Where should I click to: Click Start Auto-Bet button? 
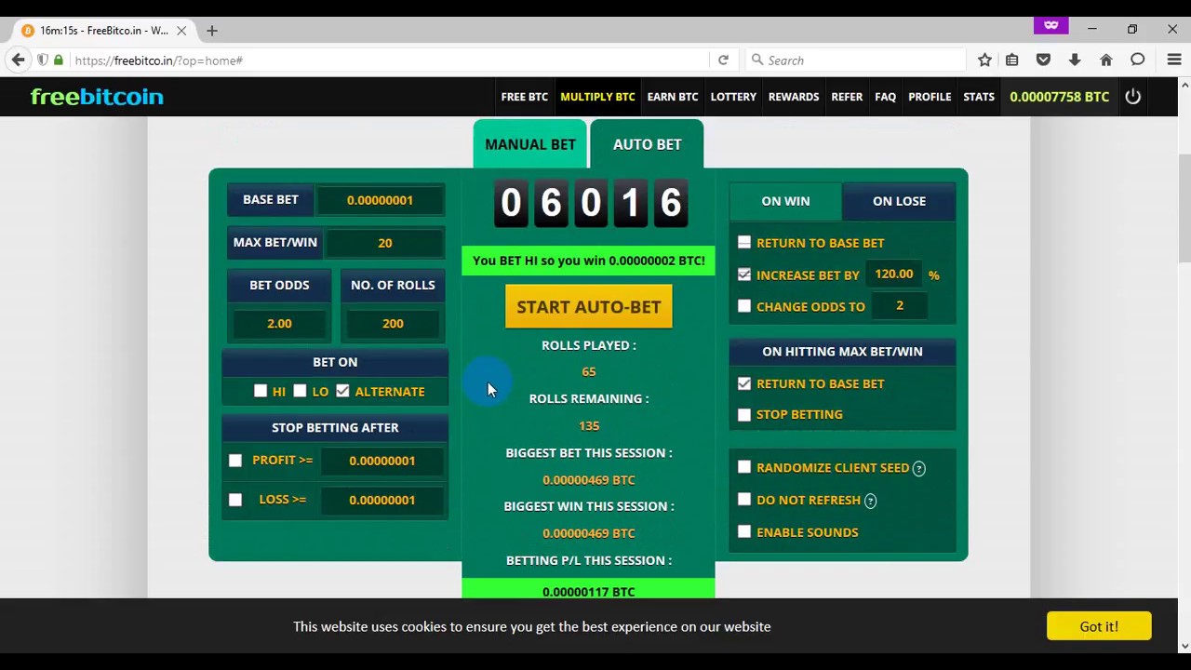point(589,307)
